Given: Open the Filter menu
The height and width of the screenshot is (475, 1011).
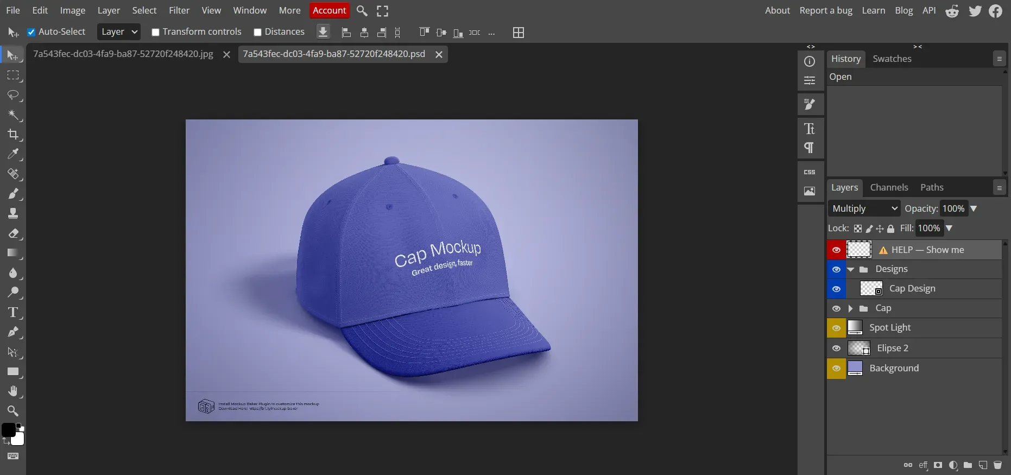Looking at the screenshot, I should (179, 10).
